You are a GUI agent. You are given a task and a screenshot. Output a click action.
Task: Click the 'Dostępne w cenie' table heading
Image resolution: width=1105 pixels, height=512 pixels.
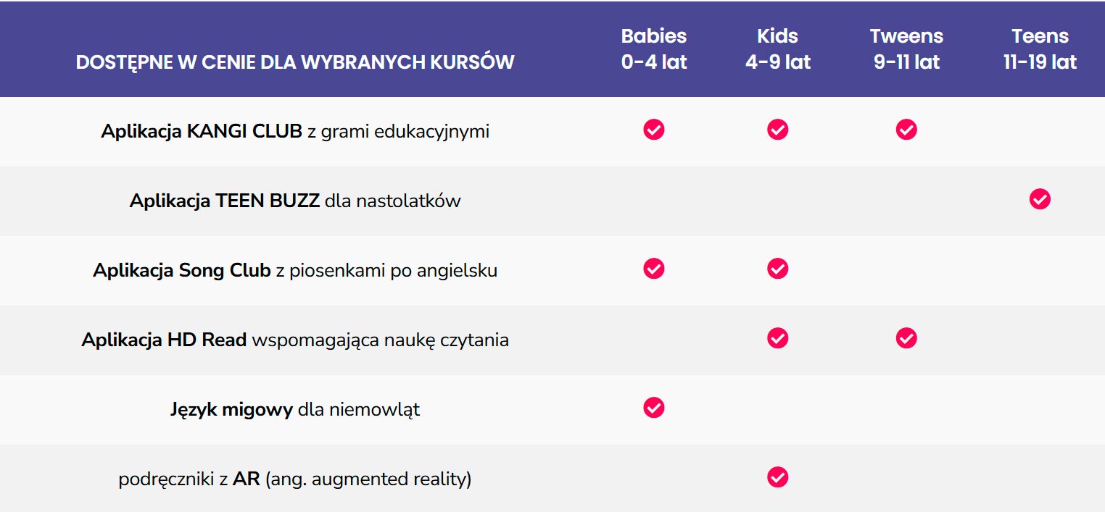(295, 62)
